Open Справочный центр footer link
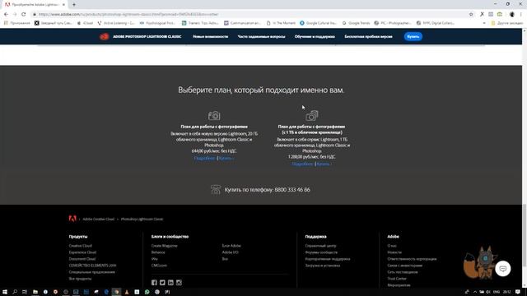Image resolution: width=527 pixels, height=296 pixels. point(320,246)
